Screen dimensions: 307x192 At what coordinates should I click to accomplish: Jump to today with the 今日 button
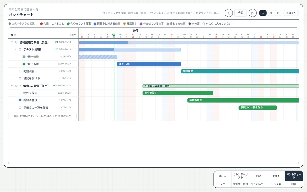[x=241, y=13]
